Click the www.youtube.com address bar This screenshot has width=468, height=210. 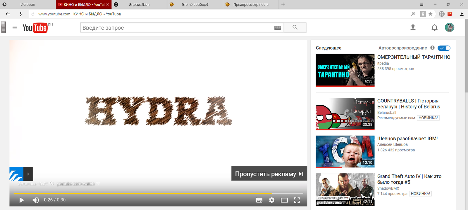pyautogui.click(x=54, y=14)
